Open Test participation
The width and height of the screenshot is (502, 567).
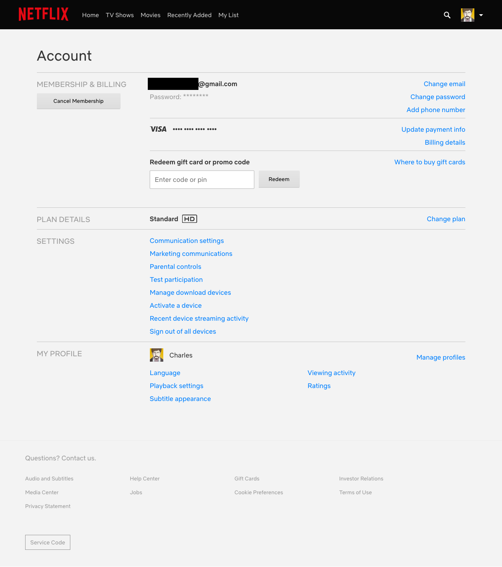(x=176, y=280)
